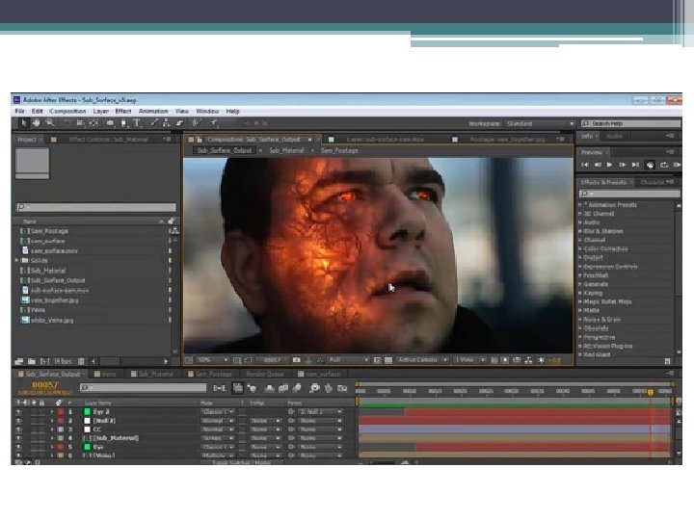Screen dimensions: 694x520
Task: Open the 50% magnification dropdown
Action: click(213, 360)
